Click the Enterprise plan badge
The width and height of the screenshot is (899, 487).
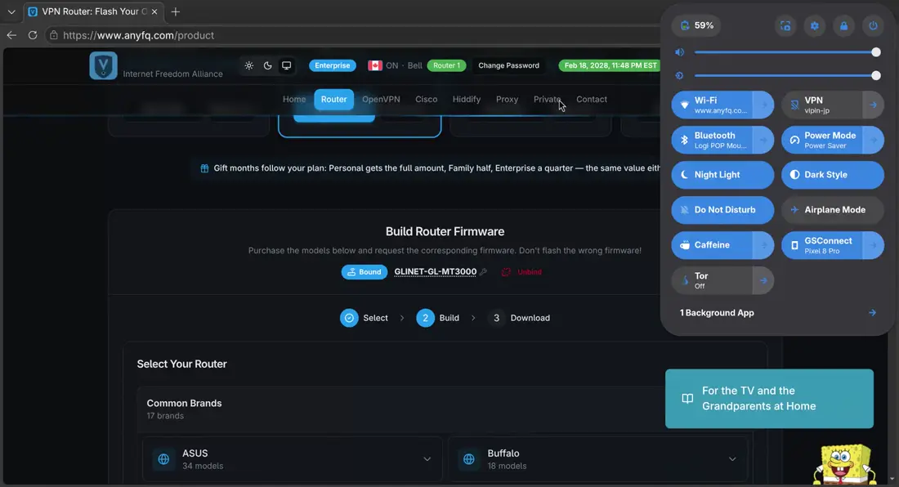point(333,65)
